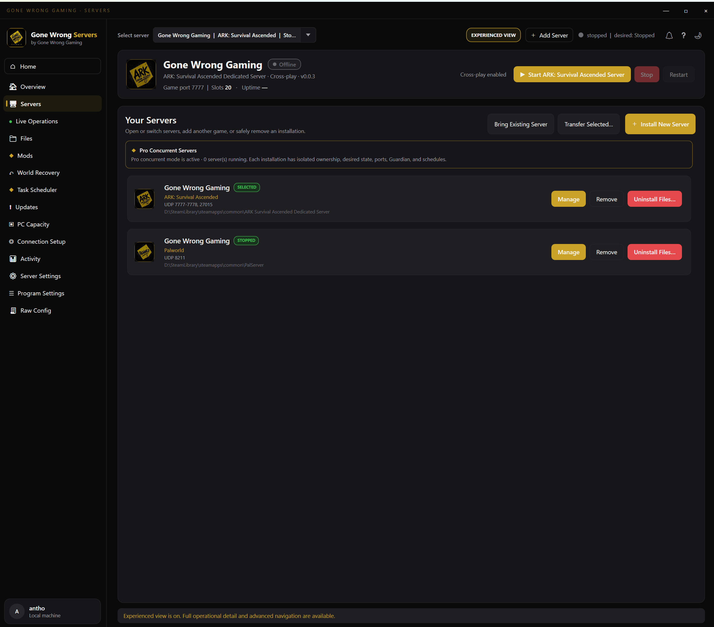This screenshot has height=627, width=714.
Task: Open the help question mark icon
Action: (x=683, y=35)
